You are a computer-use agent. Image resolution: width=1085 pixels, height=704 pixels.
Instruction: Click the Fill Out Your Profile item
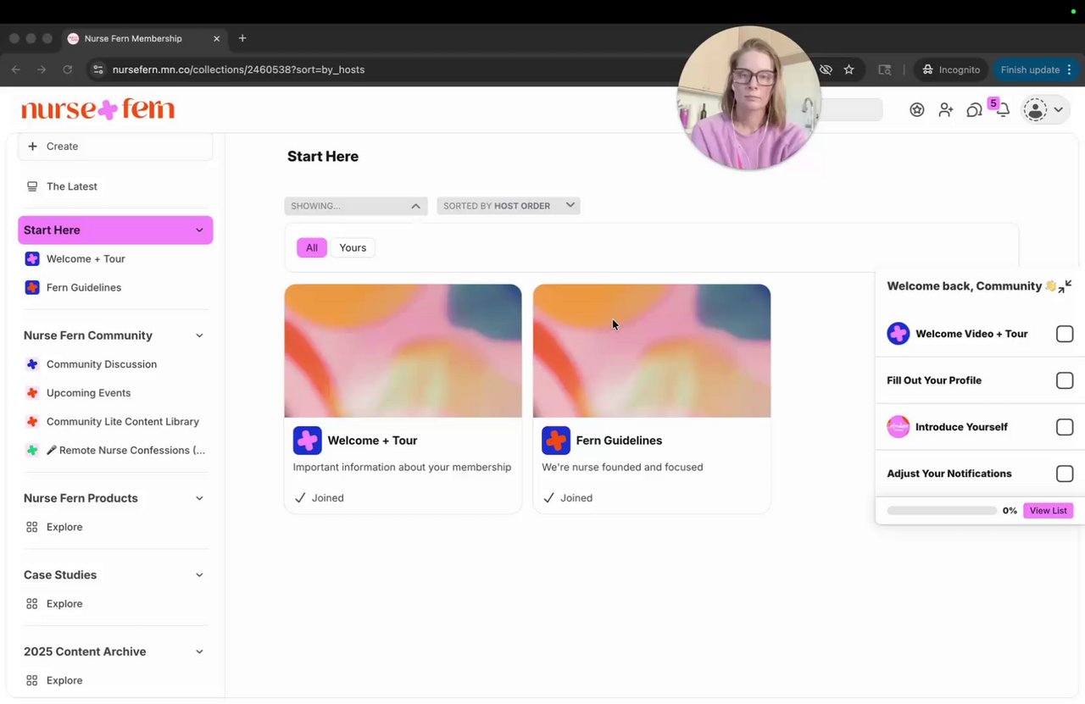point(934,380)
